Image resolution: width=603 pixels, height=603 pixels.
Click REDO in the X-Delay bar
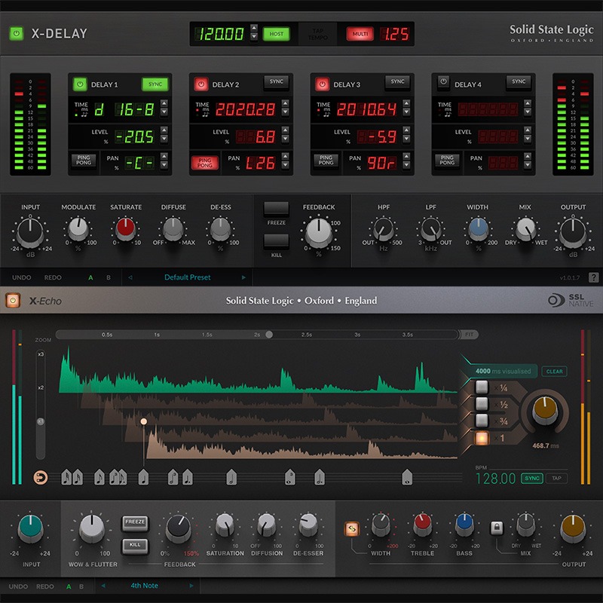pyautogui.click(x=53, y=277)
